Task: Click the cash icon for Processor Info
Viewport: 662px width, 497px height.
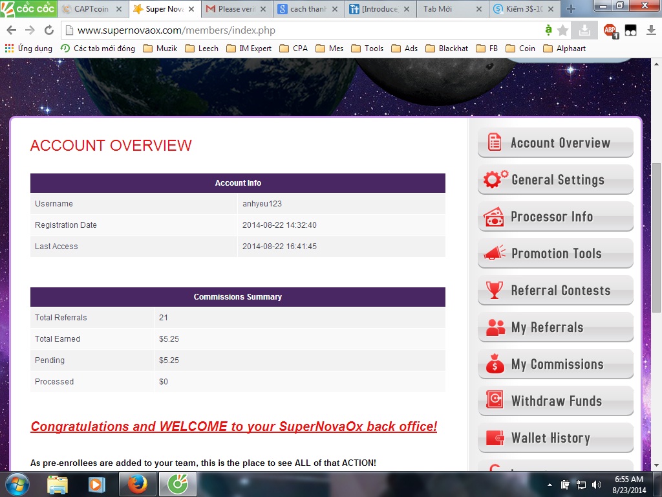Action: [x=494, y=216]
